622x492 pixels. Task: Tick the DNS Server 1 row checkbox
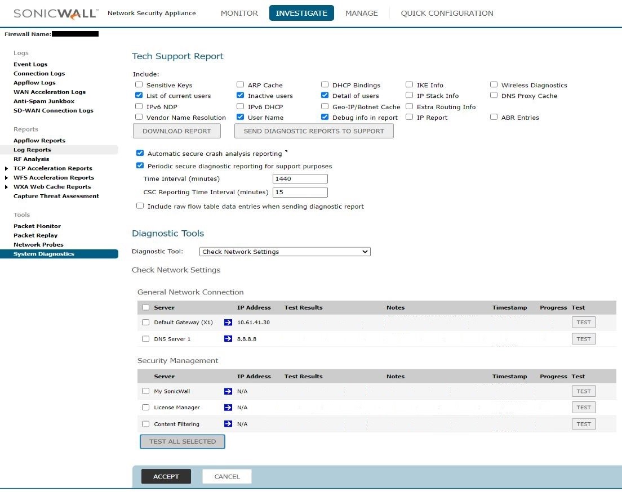coord(146,339)
